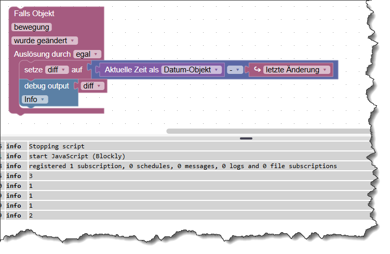The width and height of the screenshot is (390, 254).
Task: Click the 'bewegung' object ID field
Action: (32, 27)
